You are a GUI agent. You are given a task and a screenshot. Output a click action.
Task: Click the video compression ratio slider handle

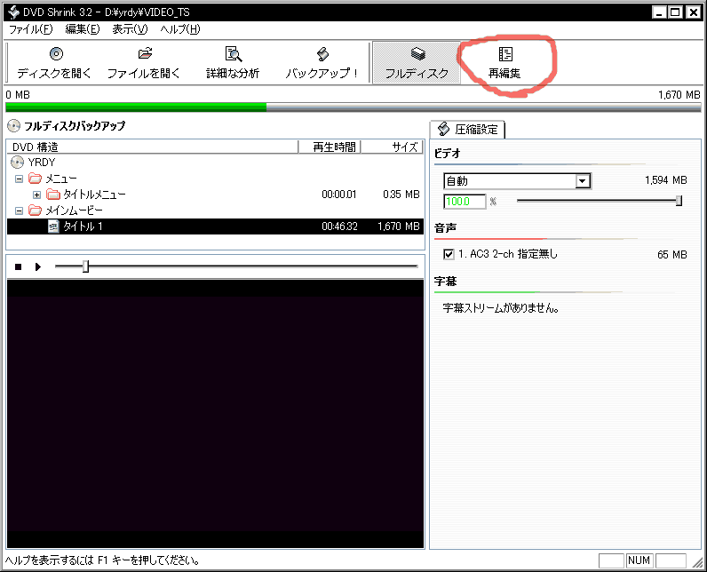pos(679,201)
